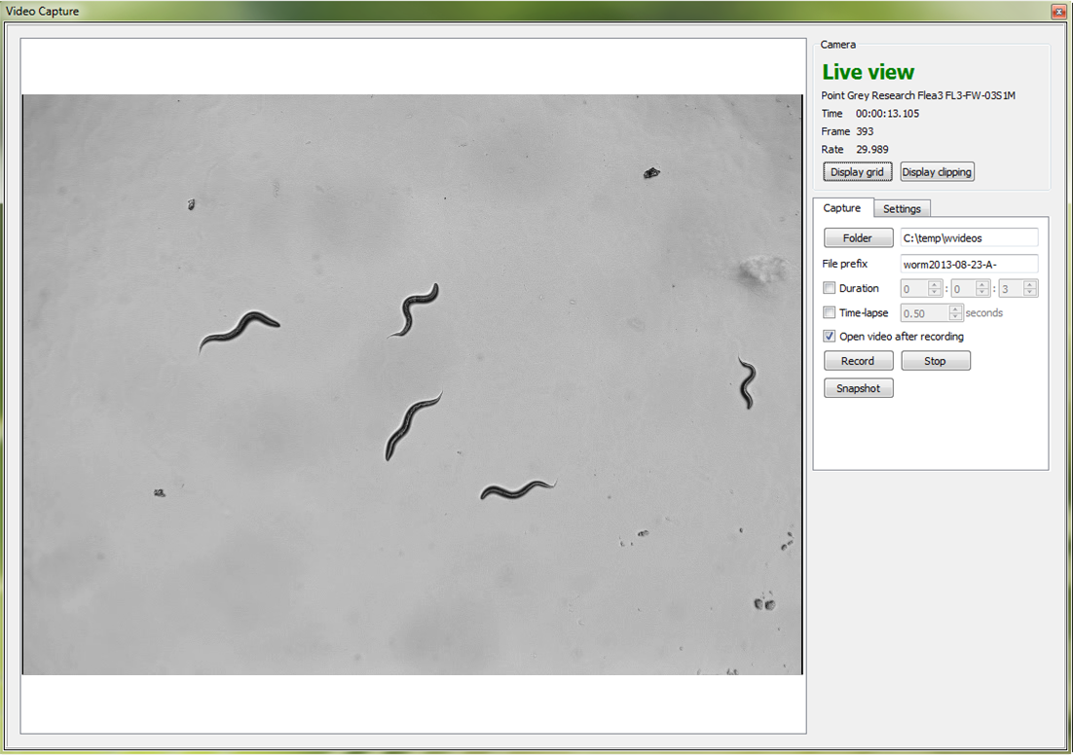Image resolution: width=1073 pixels, height=755 pixels.
Task: Open the Settings tab
Action: click(x=902, y=208)
